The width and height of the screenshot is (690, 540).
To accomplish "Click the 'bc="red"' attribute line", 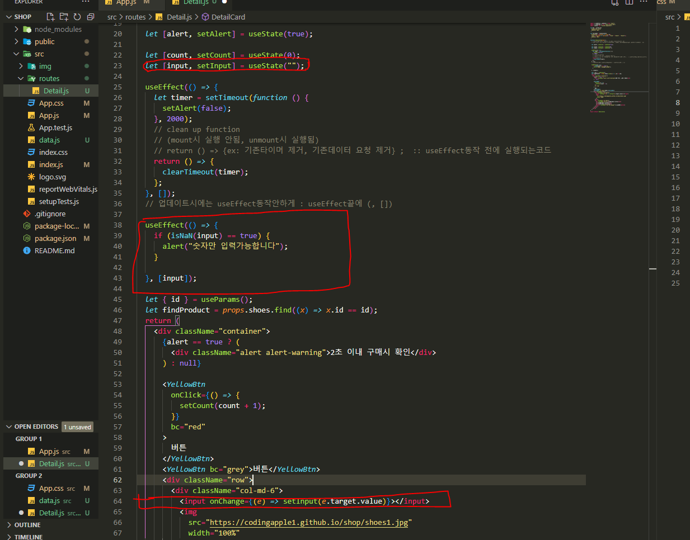I will (x=188, y=427).
